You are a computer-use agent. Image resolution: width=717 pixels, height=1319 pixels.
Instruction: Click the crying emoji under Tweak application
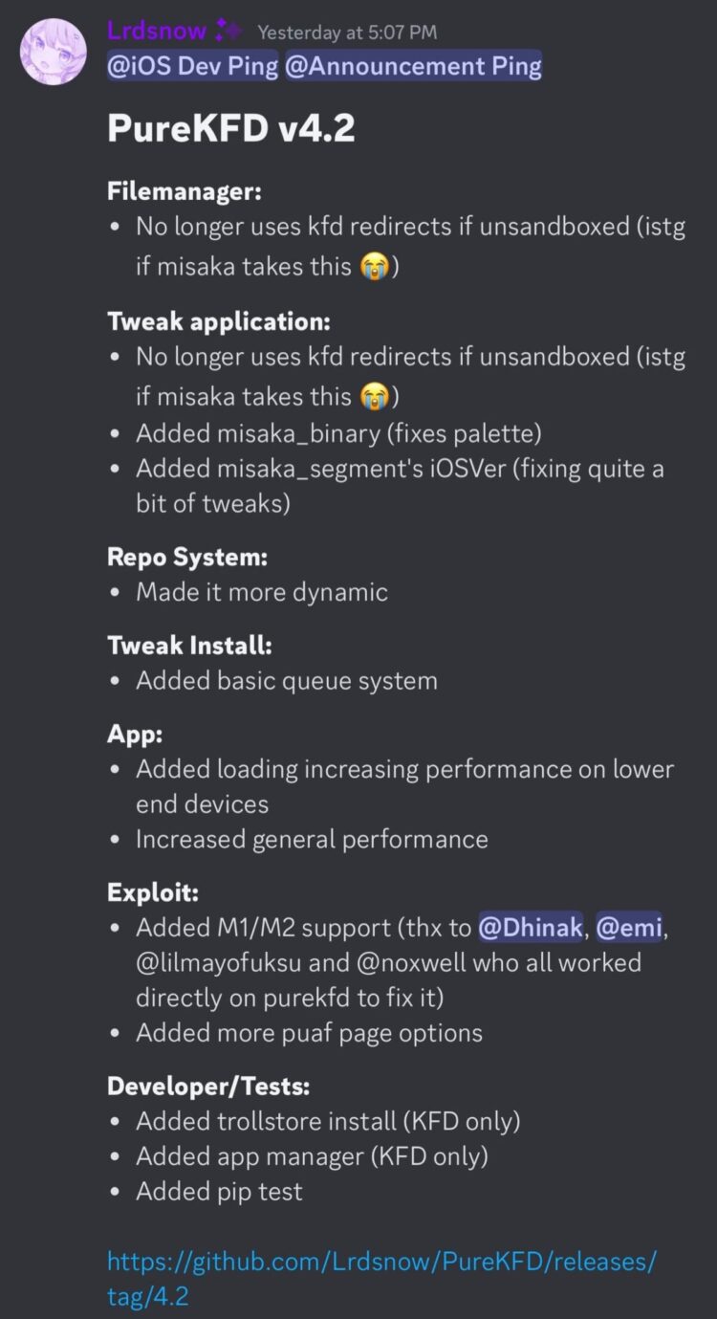pyautogui.click(x=373, y=394)
